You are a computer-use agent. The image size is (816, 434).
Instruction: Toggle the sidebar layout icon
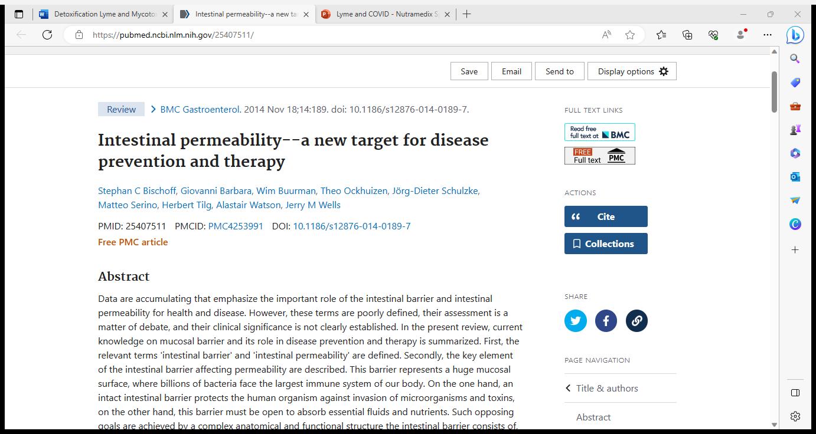(795, 393)
